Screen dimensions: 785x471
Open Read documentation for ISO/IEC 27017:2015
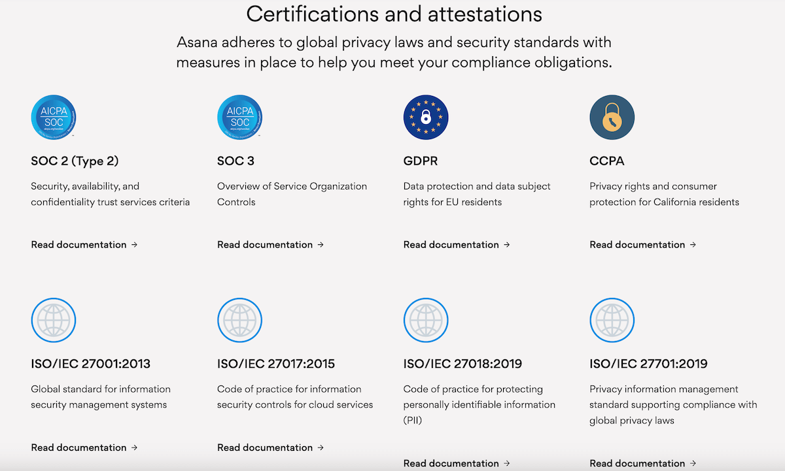[x=271, y=447]
